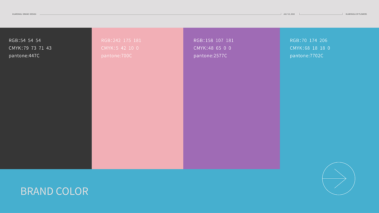Click the text RGB:70 174 206
The height and width of the screenshot is (213, 379).
pyautogui.click(x=309, y=40)
